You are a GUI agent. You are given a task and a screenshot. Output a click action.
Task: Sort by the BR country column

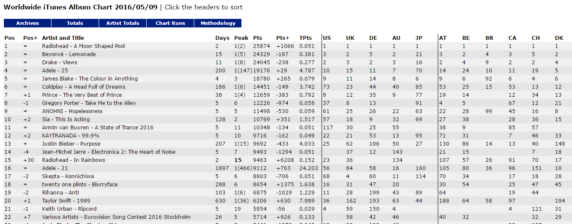pos(489,38)
